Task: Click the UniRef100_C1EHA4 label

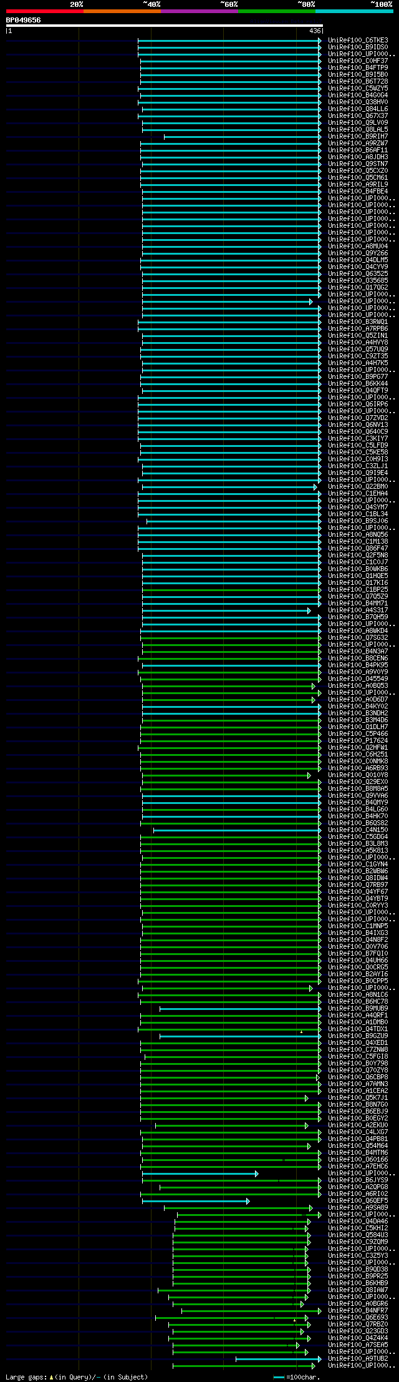Action: [358, 494]
